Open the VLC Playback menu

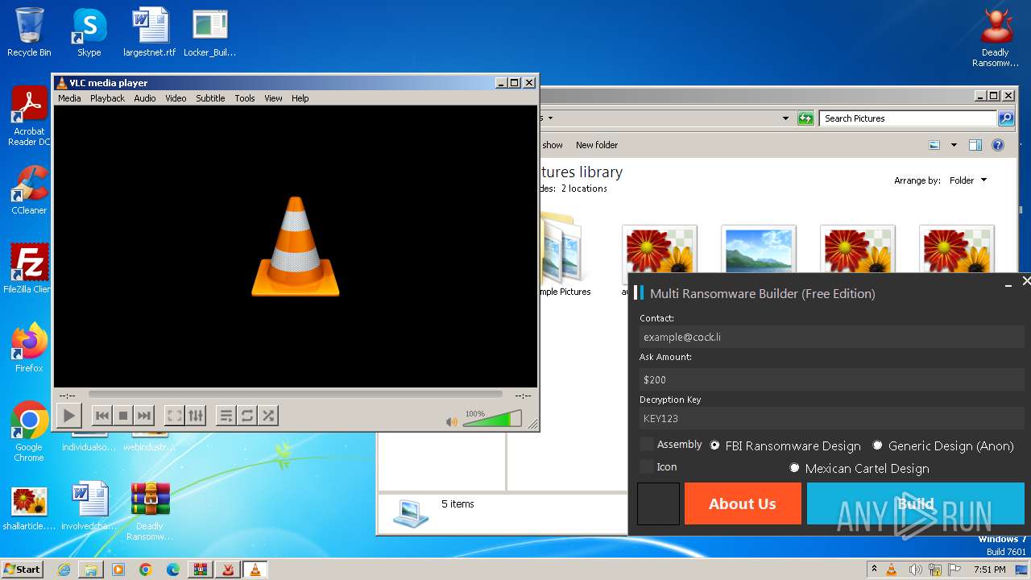(x=107, y=98)
